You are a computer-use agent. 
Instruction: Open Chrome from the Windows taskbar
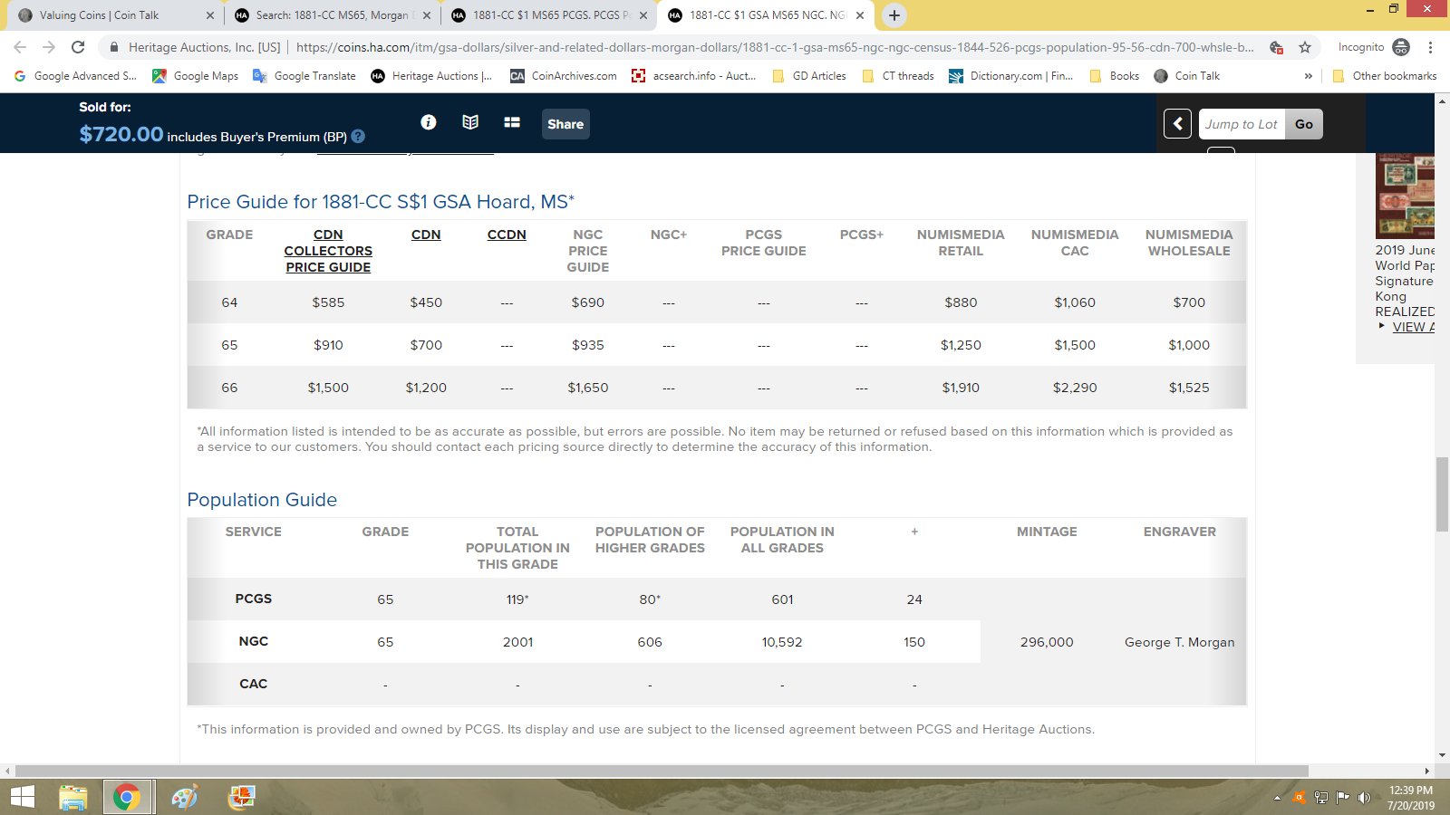coord(127,797)
